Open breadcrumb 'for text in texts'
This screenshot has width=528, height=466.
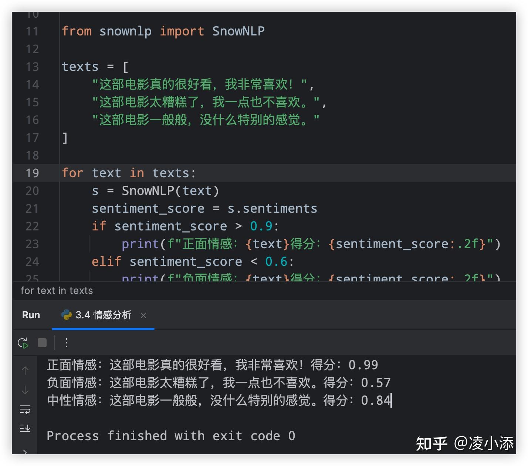tap(56, 291)
